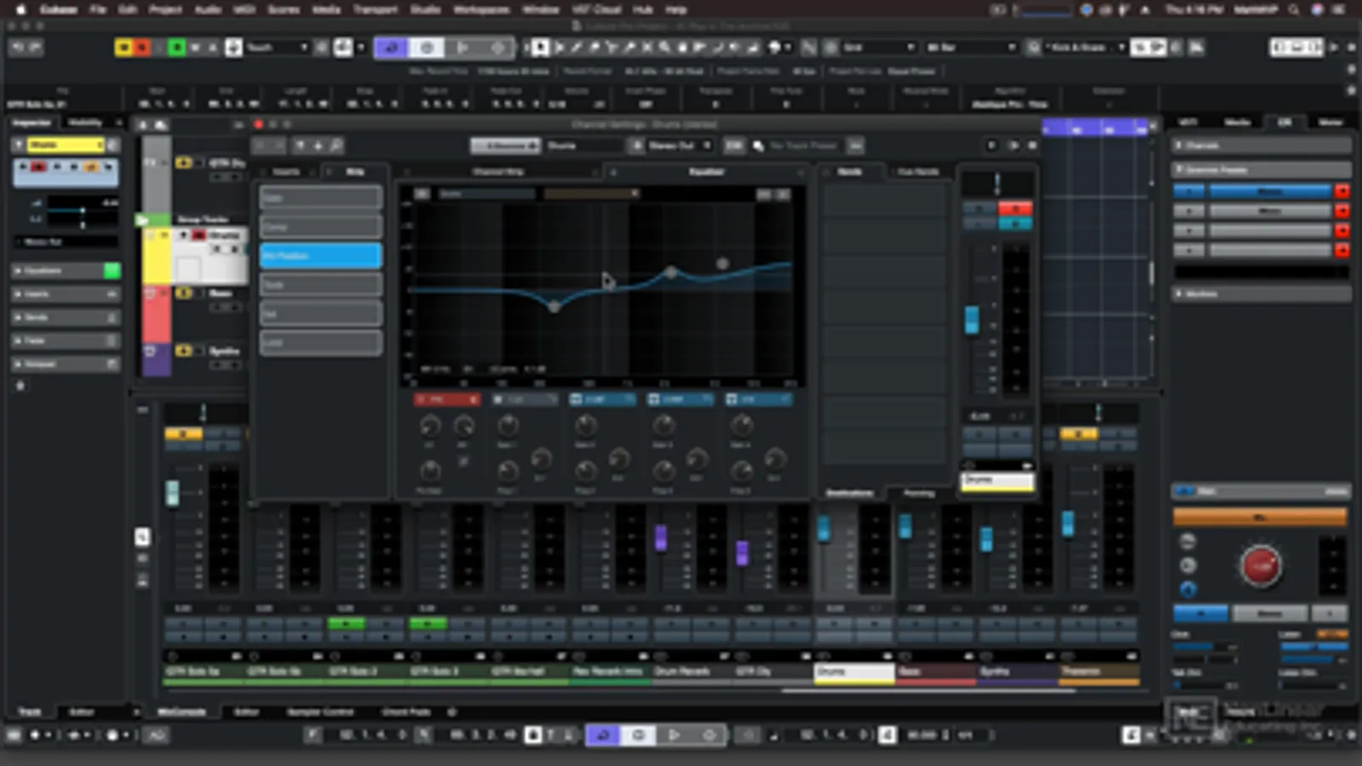Viewport: 1362px width, 766px height.
Task: Toggle EQ band 4 on/off button
Action: pyautogui.click(x=732, y=399)
